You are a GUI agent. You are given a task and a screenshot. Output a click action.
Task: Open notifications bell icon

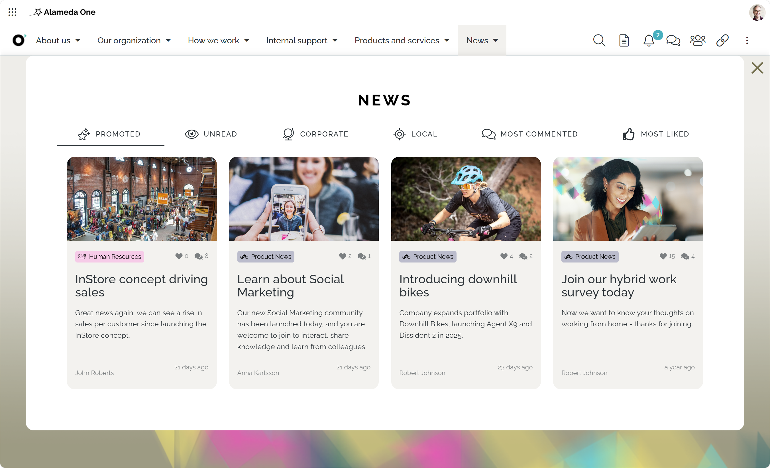(649, 41)
